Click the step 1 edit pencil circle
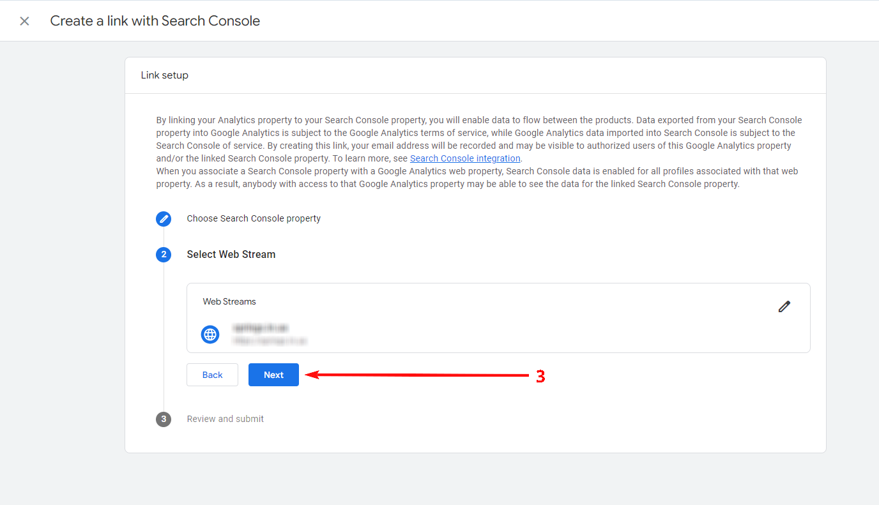This screenshot has width=879, height=505. point(164,219)
